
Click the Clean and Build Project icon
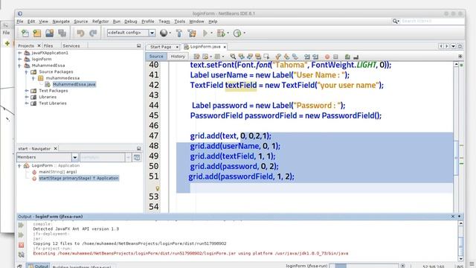192,33
